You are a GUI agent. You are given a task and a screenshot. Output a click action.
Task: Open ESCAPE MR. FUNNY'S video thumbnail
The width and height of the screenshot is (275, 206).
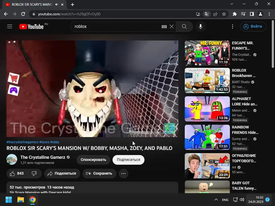207,53
